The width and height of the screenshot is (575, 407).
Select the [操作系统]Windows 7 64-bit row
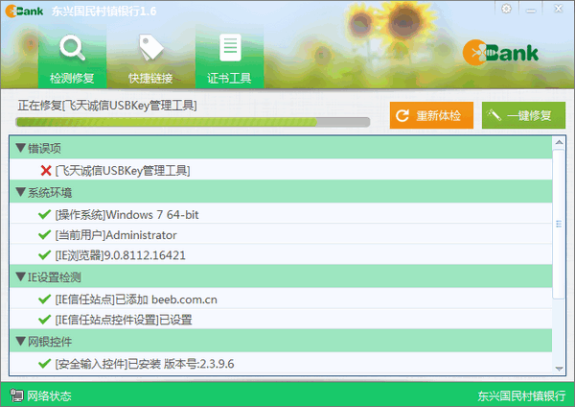tap(281, 213)
